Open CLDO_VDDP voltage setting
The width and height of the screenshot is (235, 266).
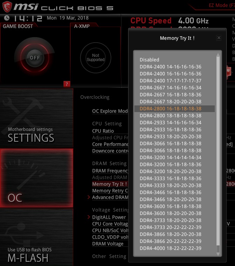pyautogui.click(x=110, y=237)
